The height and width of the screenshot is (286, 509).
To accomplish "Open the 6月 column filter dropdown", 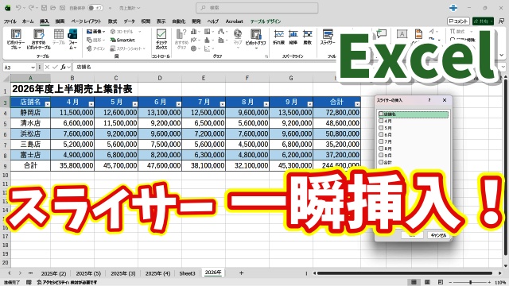I will (178, 104).
